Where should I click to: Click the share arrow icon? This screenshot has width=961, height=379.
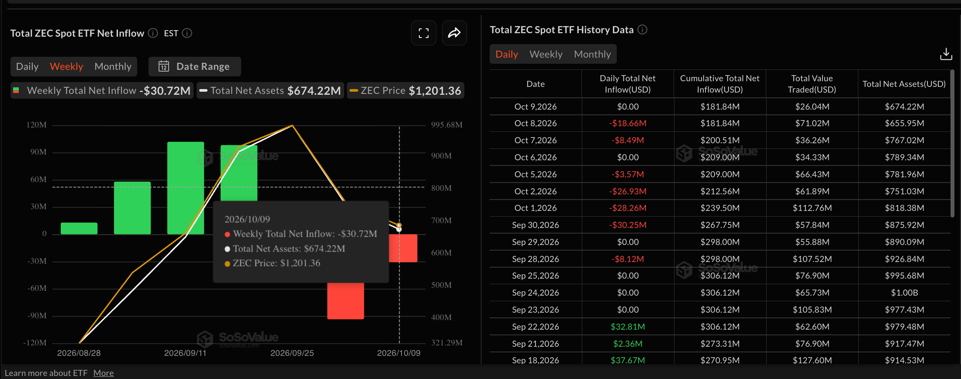[454, 33]
